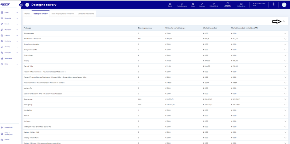This screenshot has height=144, width=290.
Task: Switch to the Marża tab
Action: [x=27, y=14]
